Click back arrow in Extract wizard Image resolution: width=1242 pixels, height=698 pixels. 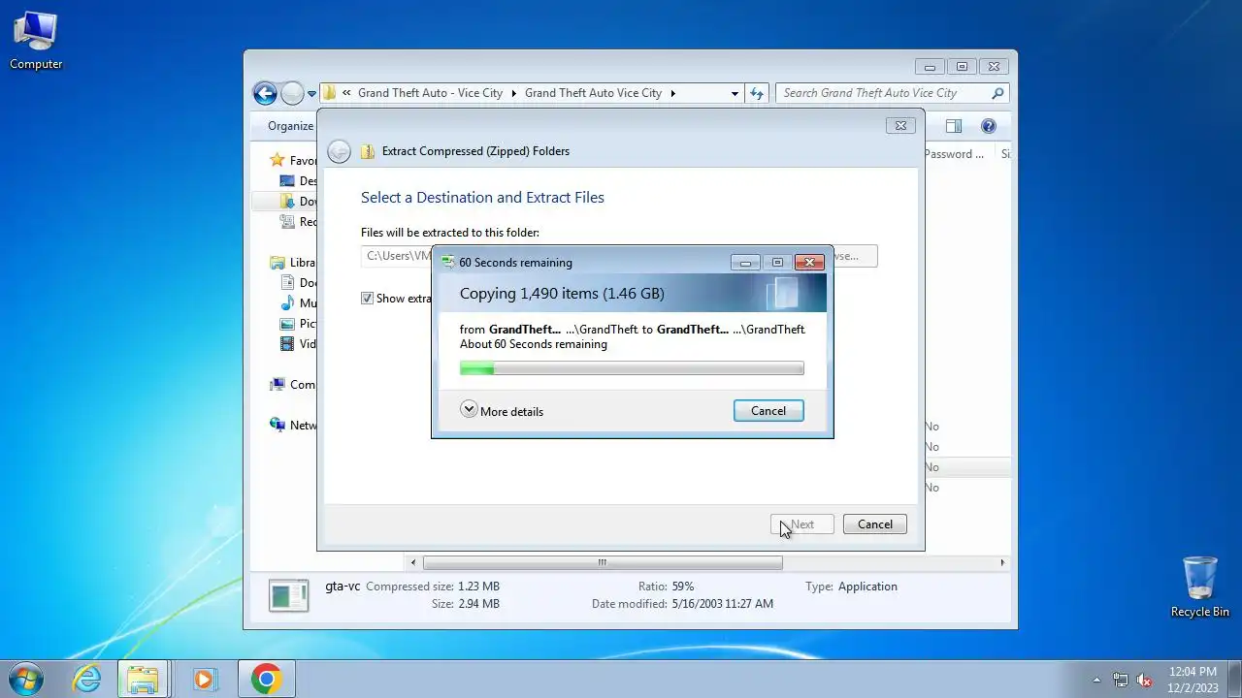tap(339, 151)
